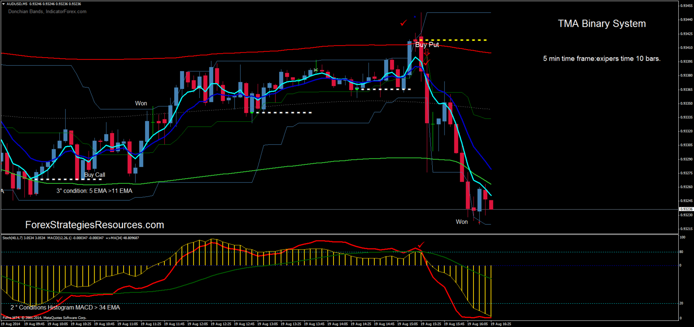
Task: Click price axis value 0.93425
Action: point(686,34)
